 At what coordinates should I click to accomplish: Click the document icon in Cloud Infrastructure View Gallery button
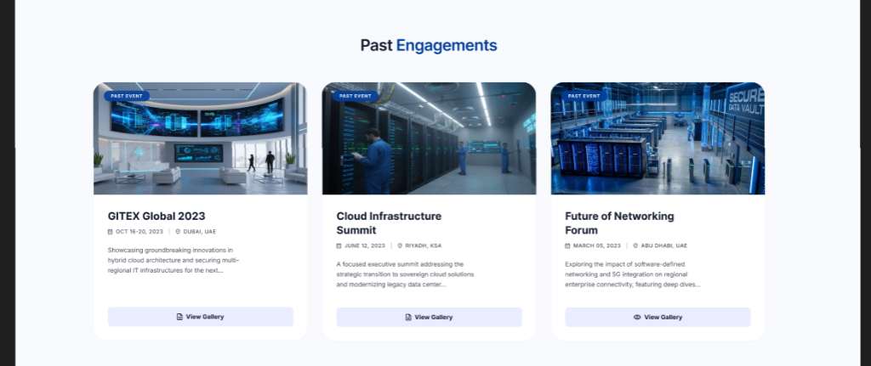[x=408, y=318]
